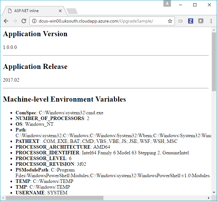Click the AMD64 architecture value
The image size is (217, 201).
coord(102,147)
